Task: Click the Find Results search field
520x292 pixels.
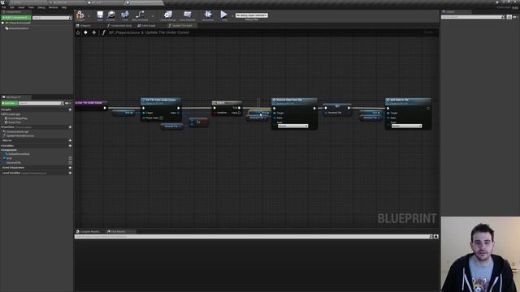Action: (252, 237)
